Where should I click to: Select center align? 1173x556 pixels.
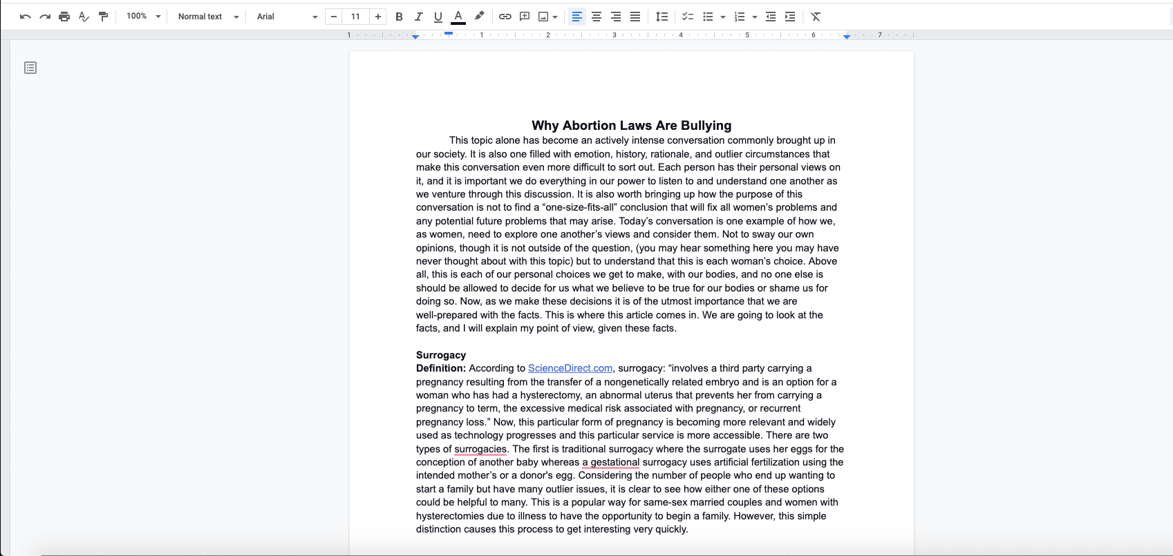(597, 17)
